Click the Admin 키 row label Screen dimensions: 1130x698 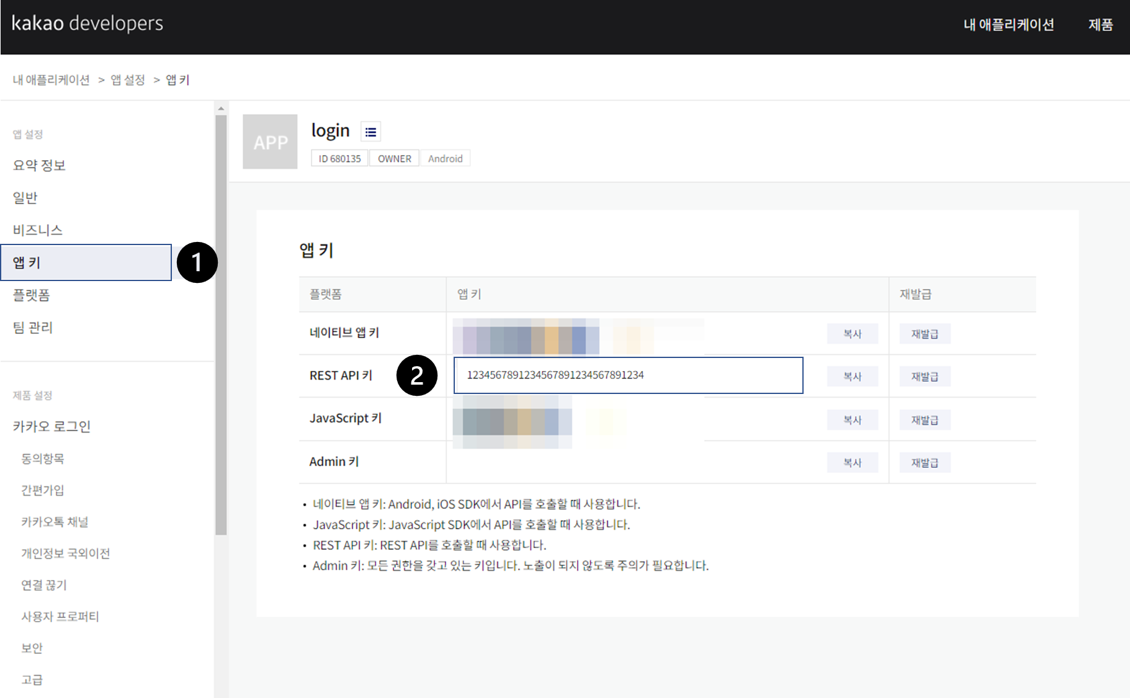[334, 462]
